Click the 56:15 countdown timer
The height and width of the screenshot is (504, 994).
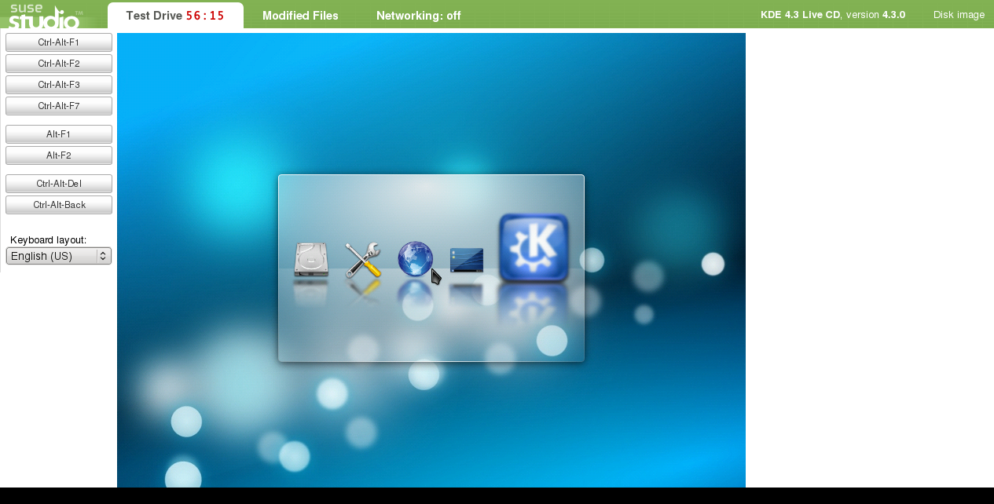point(205,16)
